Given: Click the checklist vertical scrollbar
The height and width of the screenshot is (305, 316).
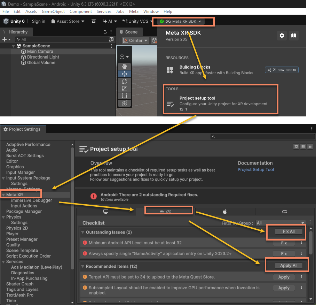Looking at the screenshot, I should [311, 243].
